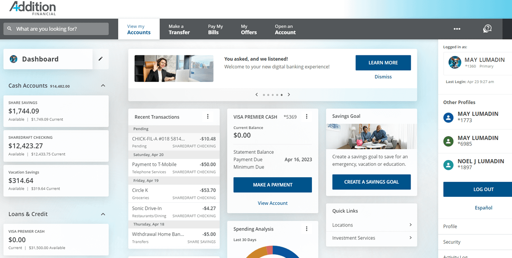The image size is (512, 258).
Task: Collapse the Cash Accounts section
Action: tap(103, 86)
